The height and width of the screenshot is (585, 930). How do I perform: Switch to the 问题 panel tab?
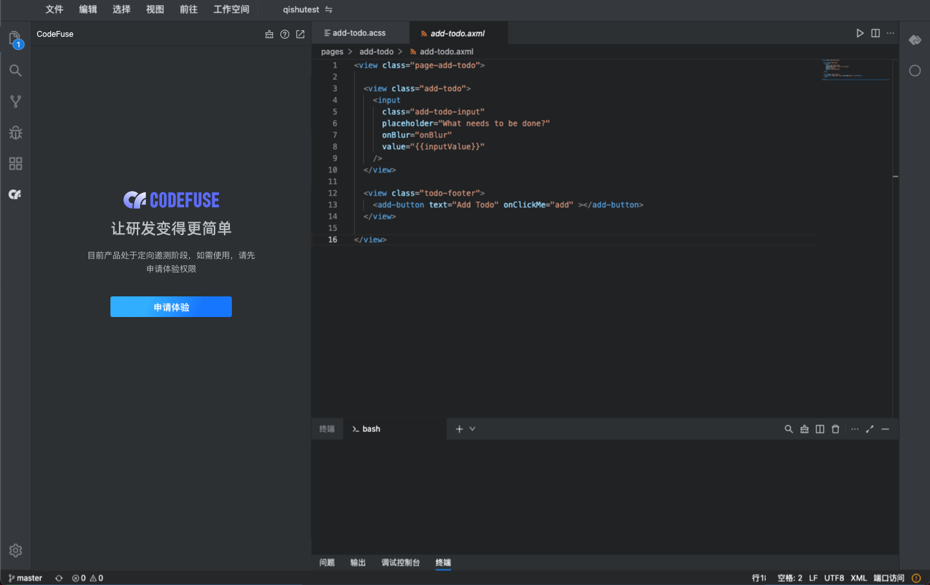click(327, 562)
